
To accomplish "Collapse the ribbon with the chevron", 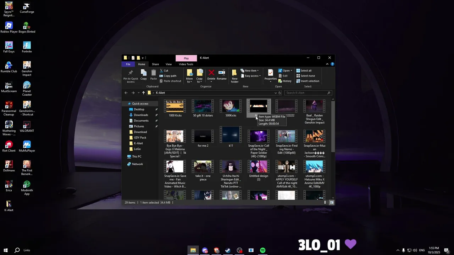I will 327,64.
